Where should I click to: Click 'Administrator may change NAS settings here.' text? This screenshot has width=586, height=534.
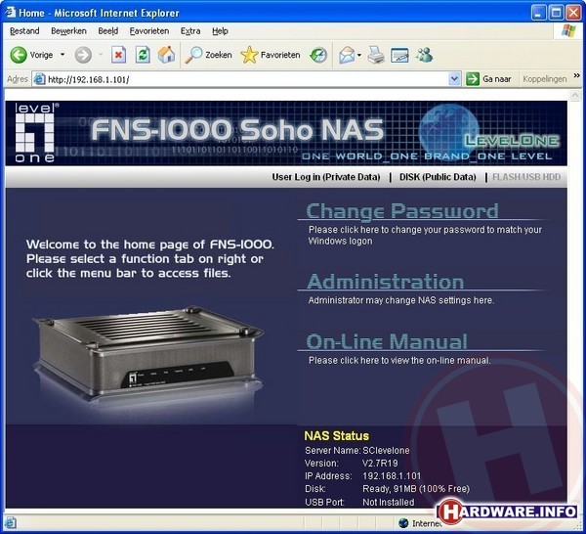point(401,300)
